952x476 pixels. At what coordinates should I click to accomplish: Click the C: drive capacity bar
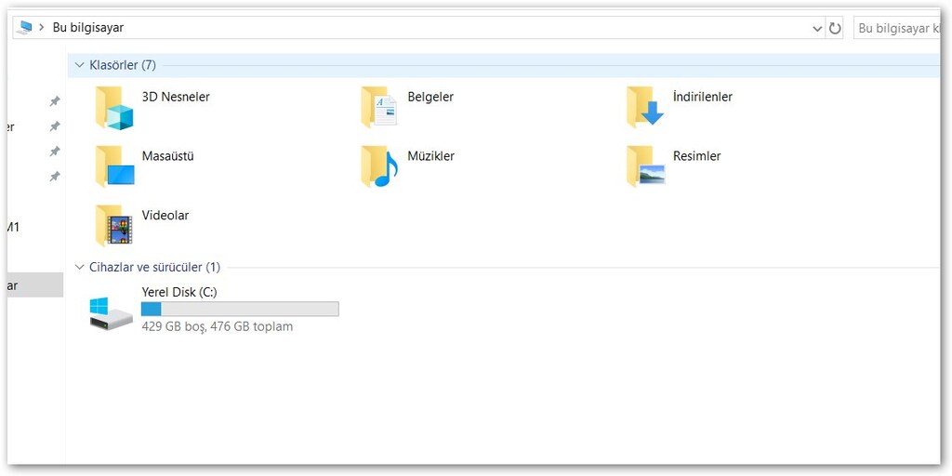point(240,309)
